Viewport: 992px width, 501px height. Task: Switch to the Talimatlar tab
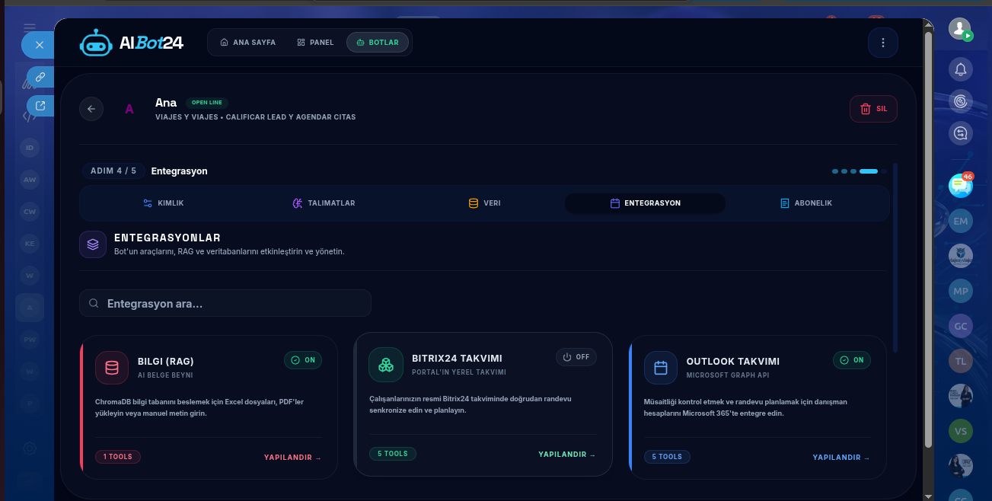coord(324,203)
